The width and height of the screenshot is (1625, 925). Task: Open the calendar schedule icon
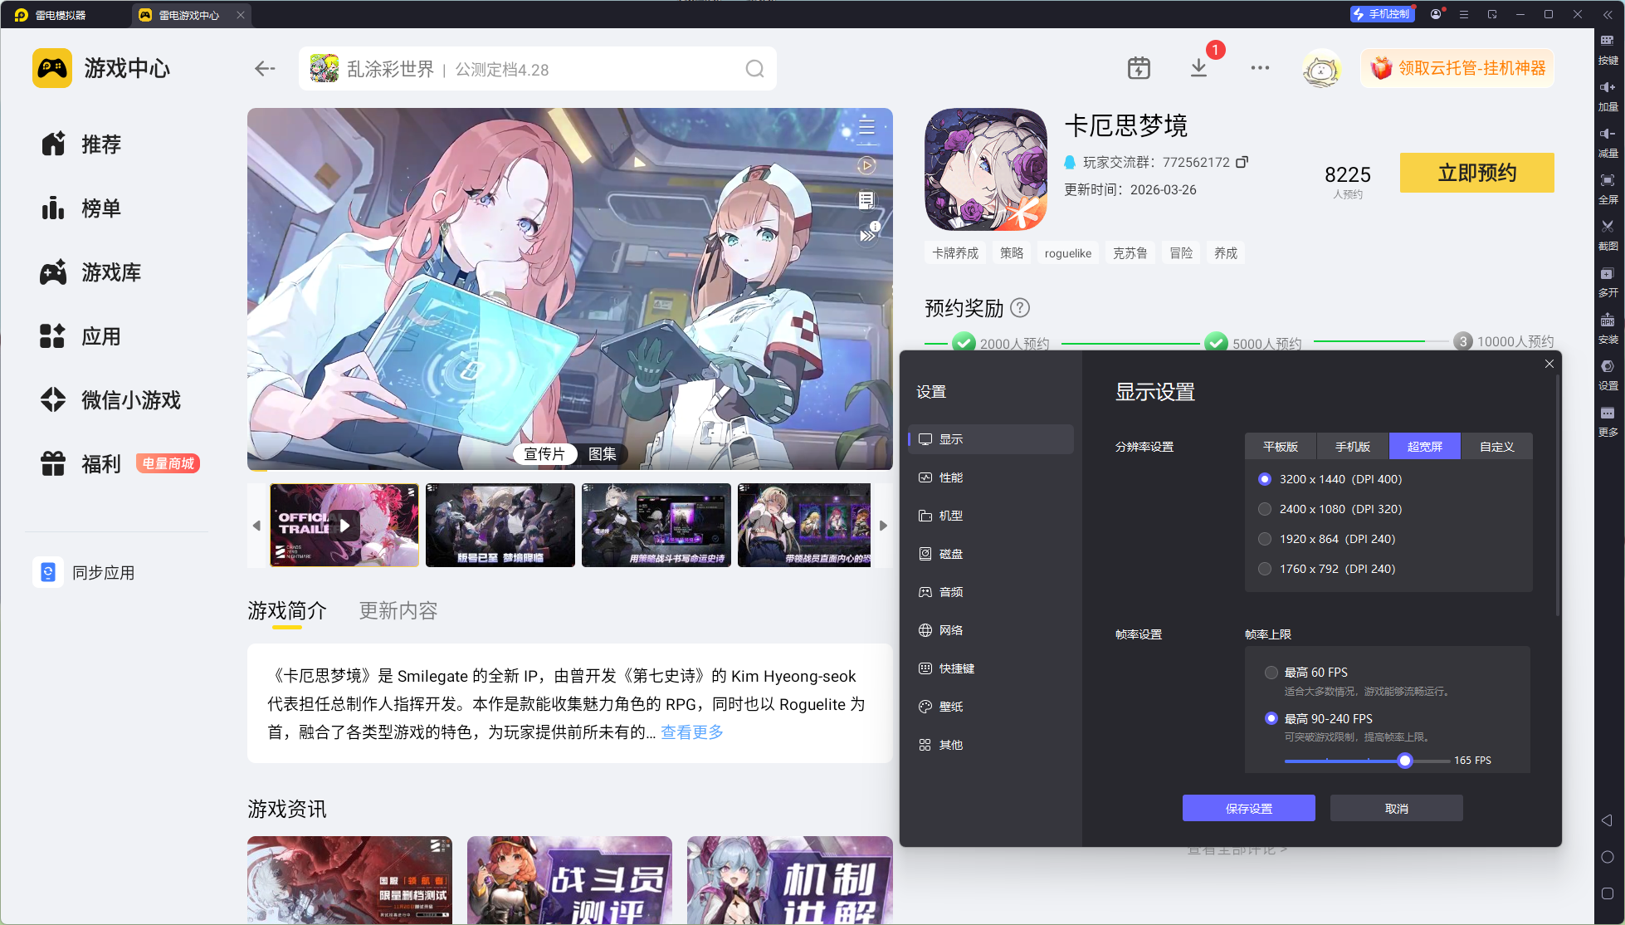(1139, 68)
